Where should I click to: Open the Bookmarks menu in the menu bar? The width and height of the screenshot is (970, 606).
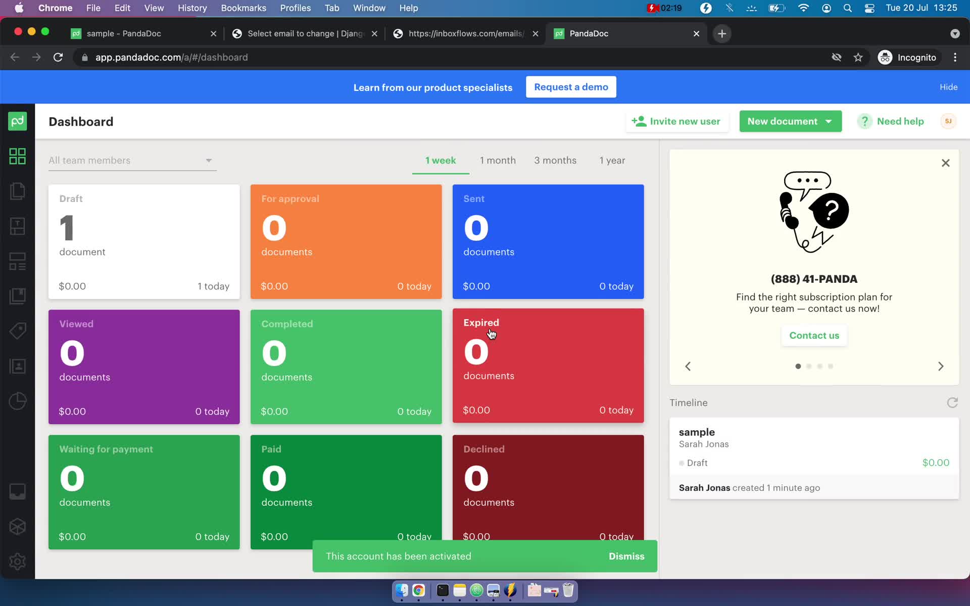point(244,8)
